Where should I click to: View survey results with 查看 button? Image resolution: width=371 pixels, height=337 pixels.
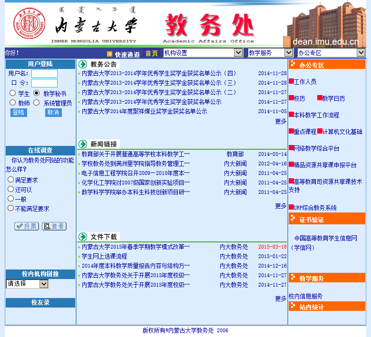pyautogui.click(x=54, y=226)
